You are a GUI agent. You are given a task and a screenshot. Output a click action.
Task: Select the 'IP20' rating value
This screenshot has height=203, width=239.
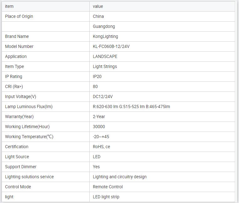[97, 76]
